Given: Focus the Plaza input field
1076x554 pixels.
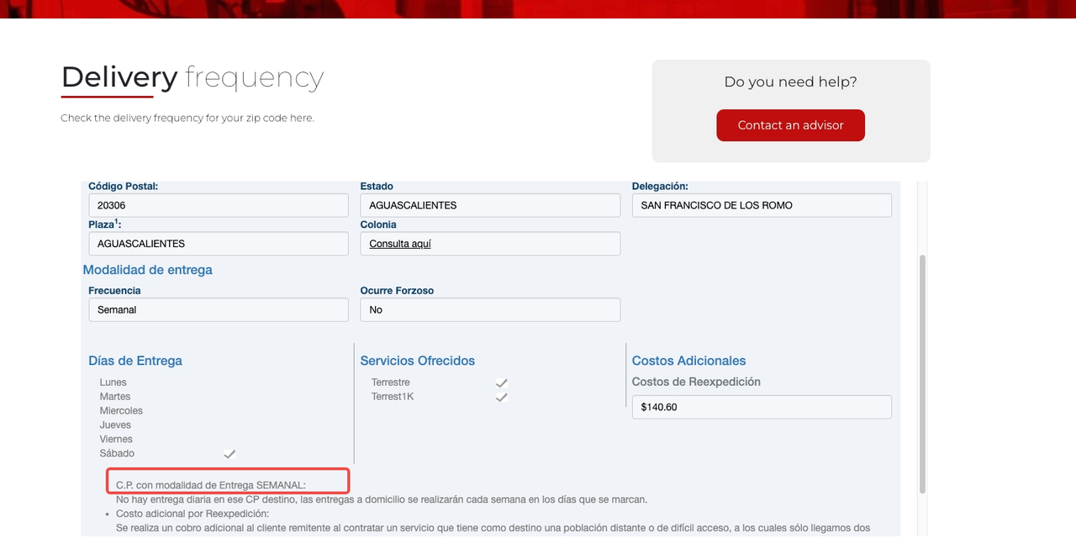Looking at the screenshot, I should pos(218,244).
